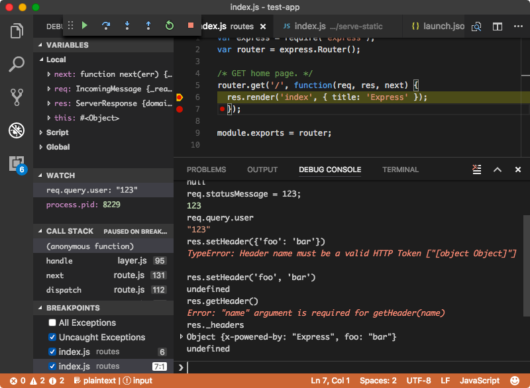
Task: Select the handle layer.js 95 stack frame
Action: coord(103,261)
